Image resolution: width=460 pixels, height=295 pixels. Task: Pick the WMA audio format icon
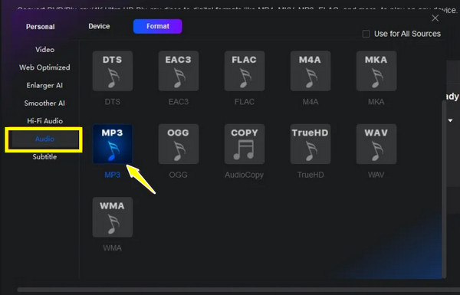tap(113, 217)
